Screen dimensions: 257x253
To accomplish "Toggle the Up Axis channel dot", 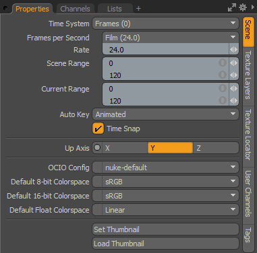I will pyautogui.click(x=97, y=147).
